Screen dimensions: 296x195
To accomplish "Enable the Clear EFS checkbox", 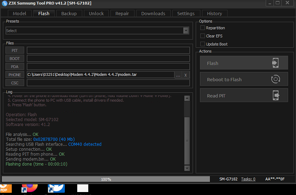I will pyautogui.click(x=203, y=36).
